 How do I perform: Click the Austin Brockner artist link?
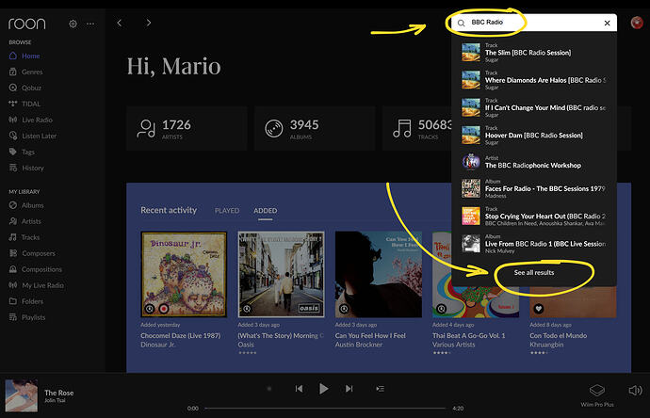click(359, 345)
